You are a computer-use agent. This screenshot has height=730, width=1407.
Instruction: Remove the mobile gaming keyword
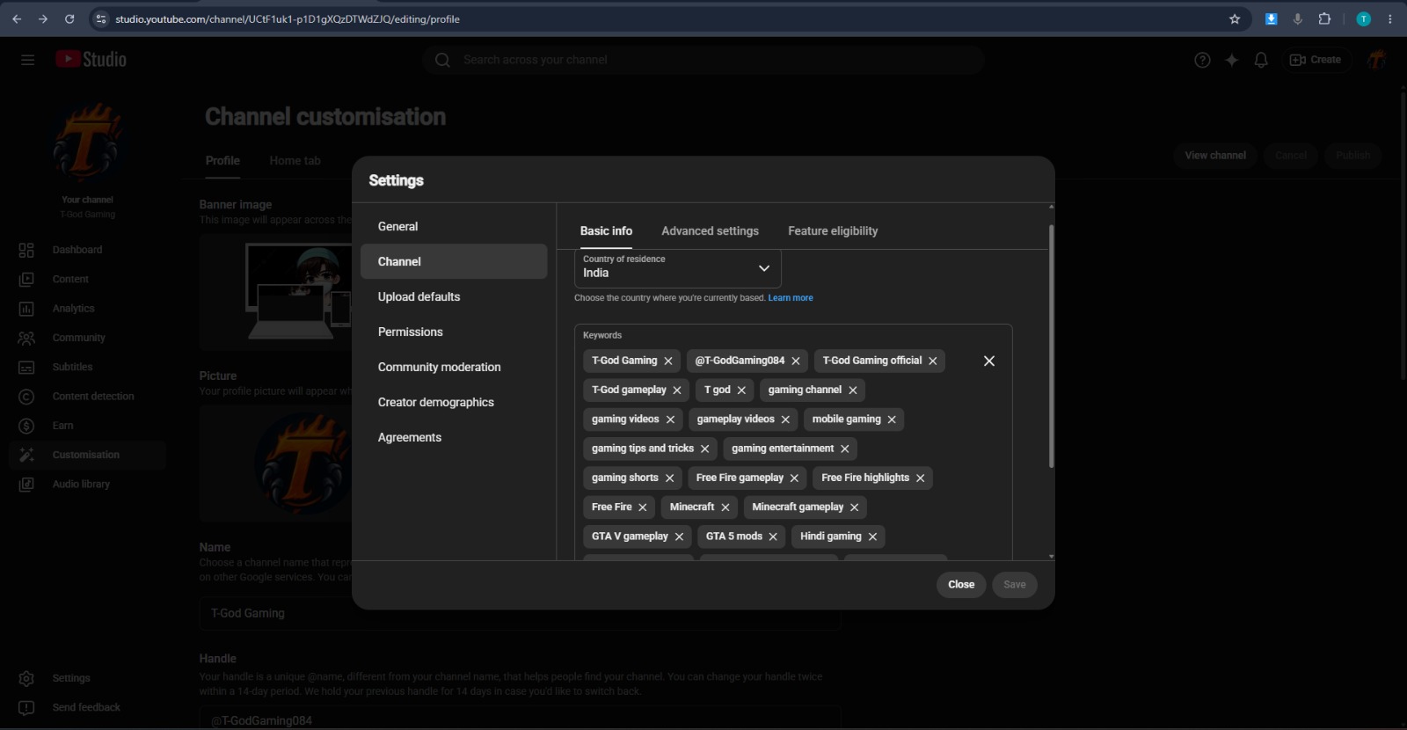click(892, 420)
